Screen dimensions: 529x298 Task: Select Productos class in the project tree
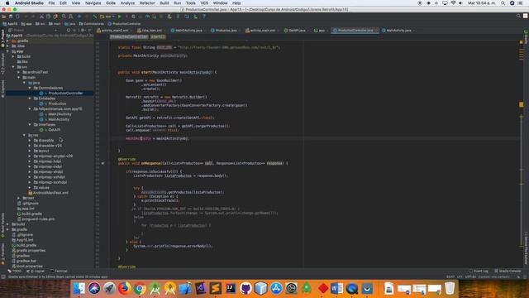pos(57,103)
